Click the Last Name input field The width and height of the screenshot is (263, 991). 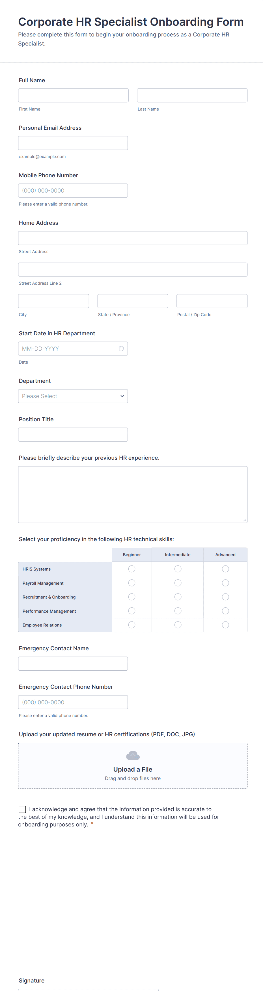click(192, 95)
